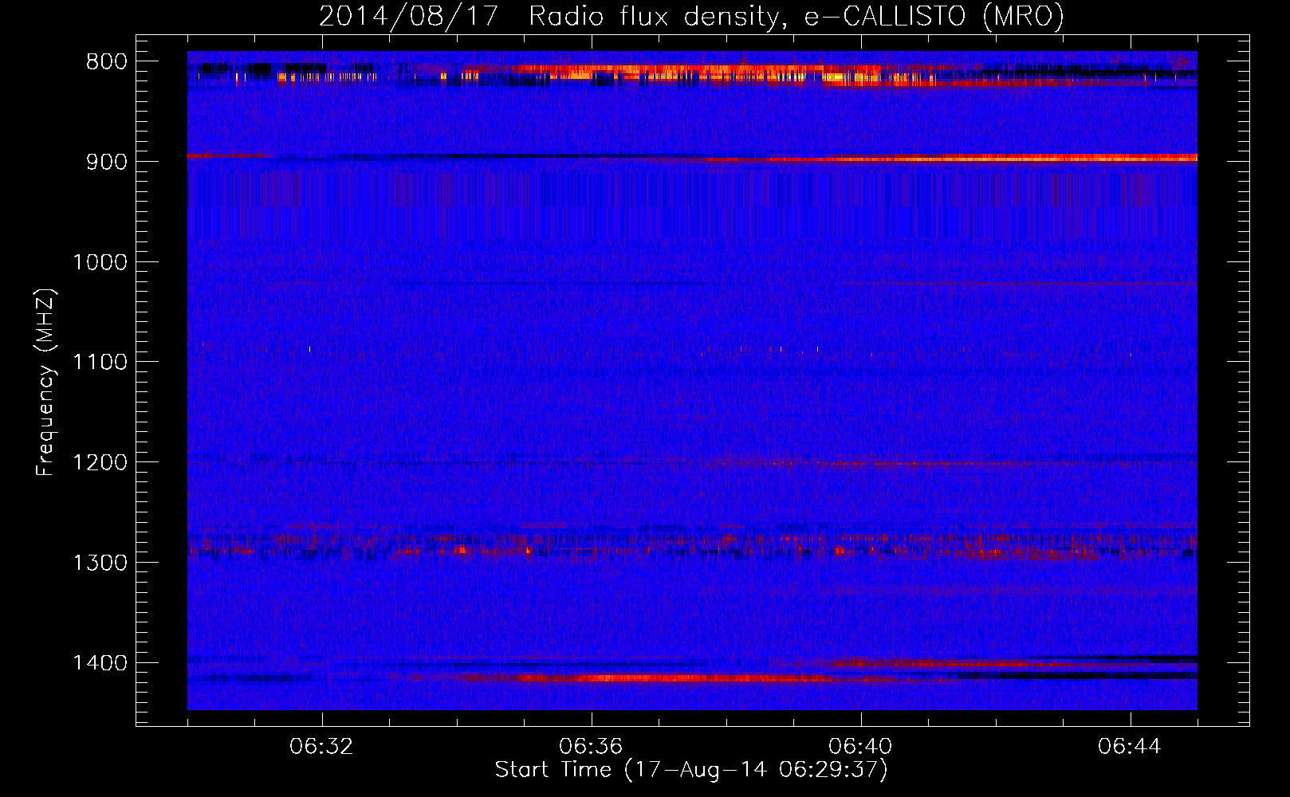The image size is (1290, 797).
Task: Click the 1400 frequency tick label
Action: (100, 663)
